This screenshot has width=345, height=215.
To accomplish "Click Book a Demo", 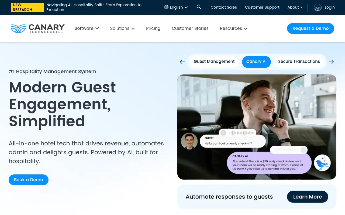I will point(28,180).
